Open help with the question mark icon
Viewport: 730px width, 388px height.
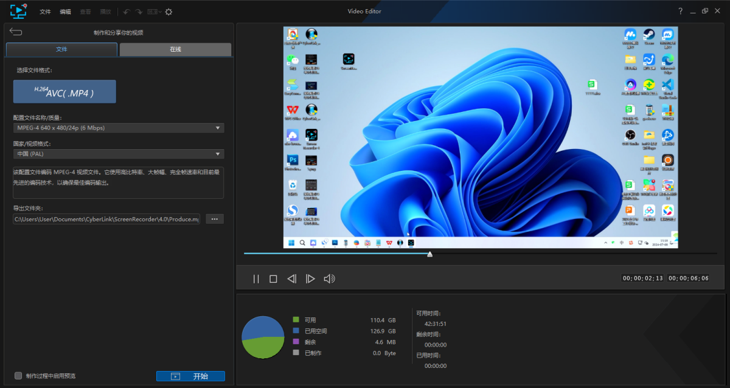click(x=680, y=11)
